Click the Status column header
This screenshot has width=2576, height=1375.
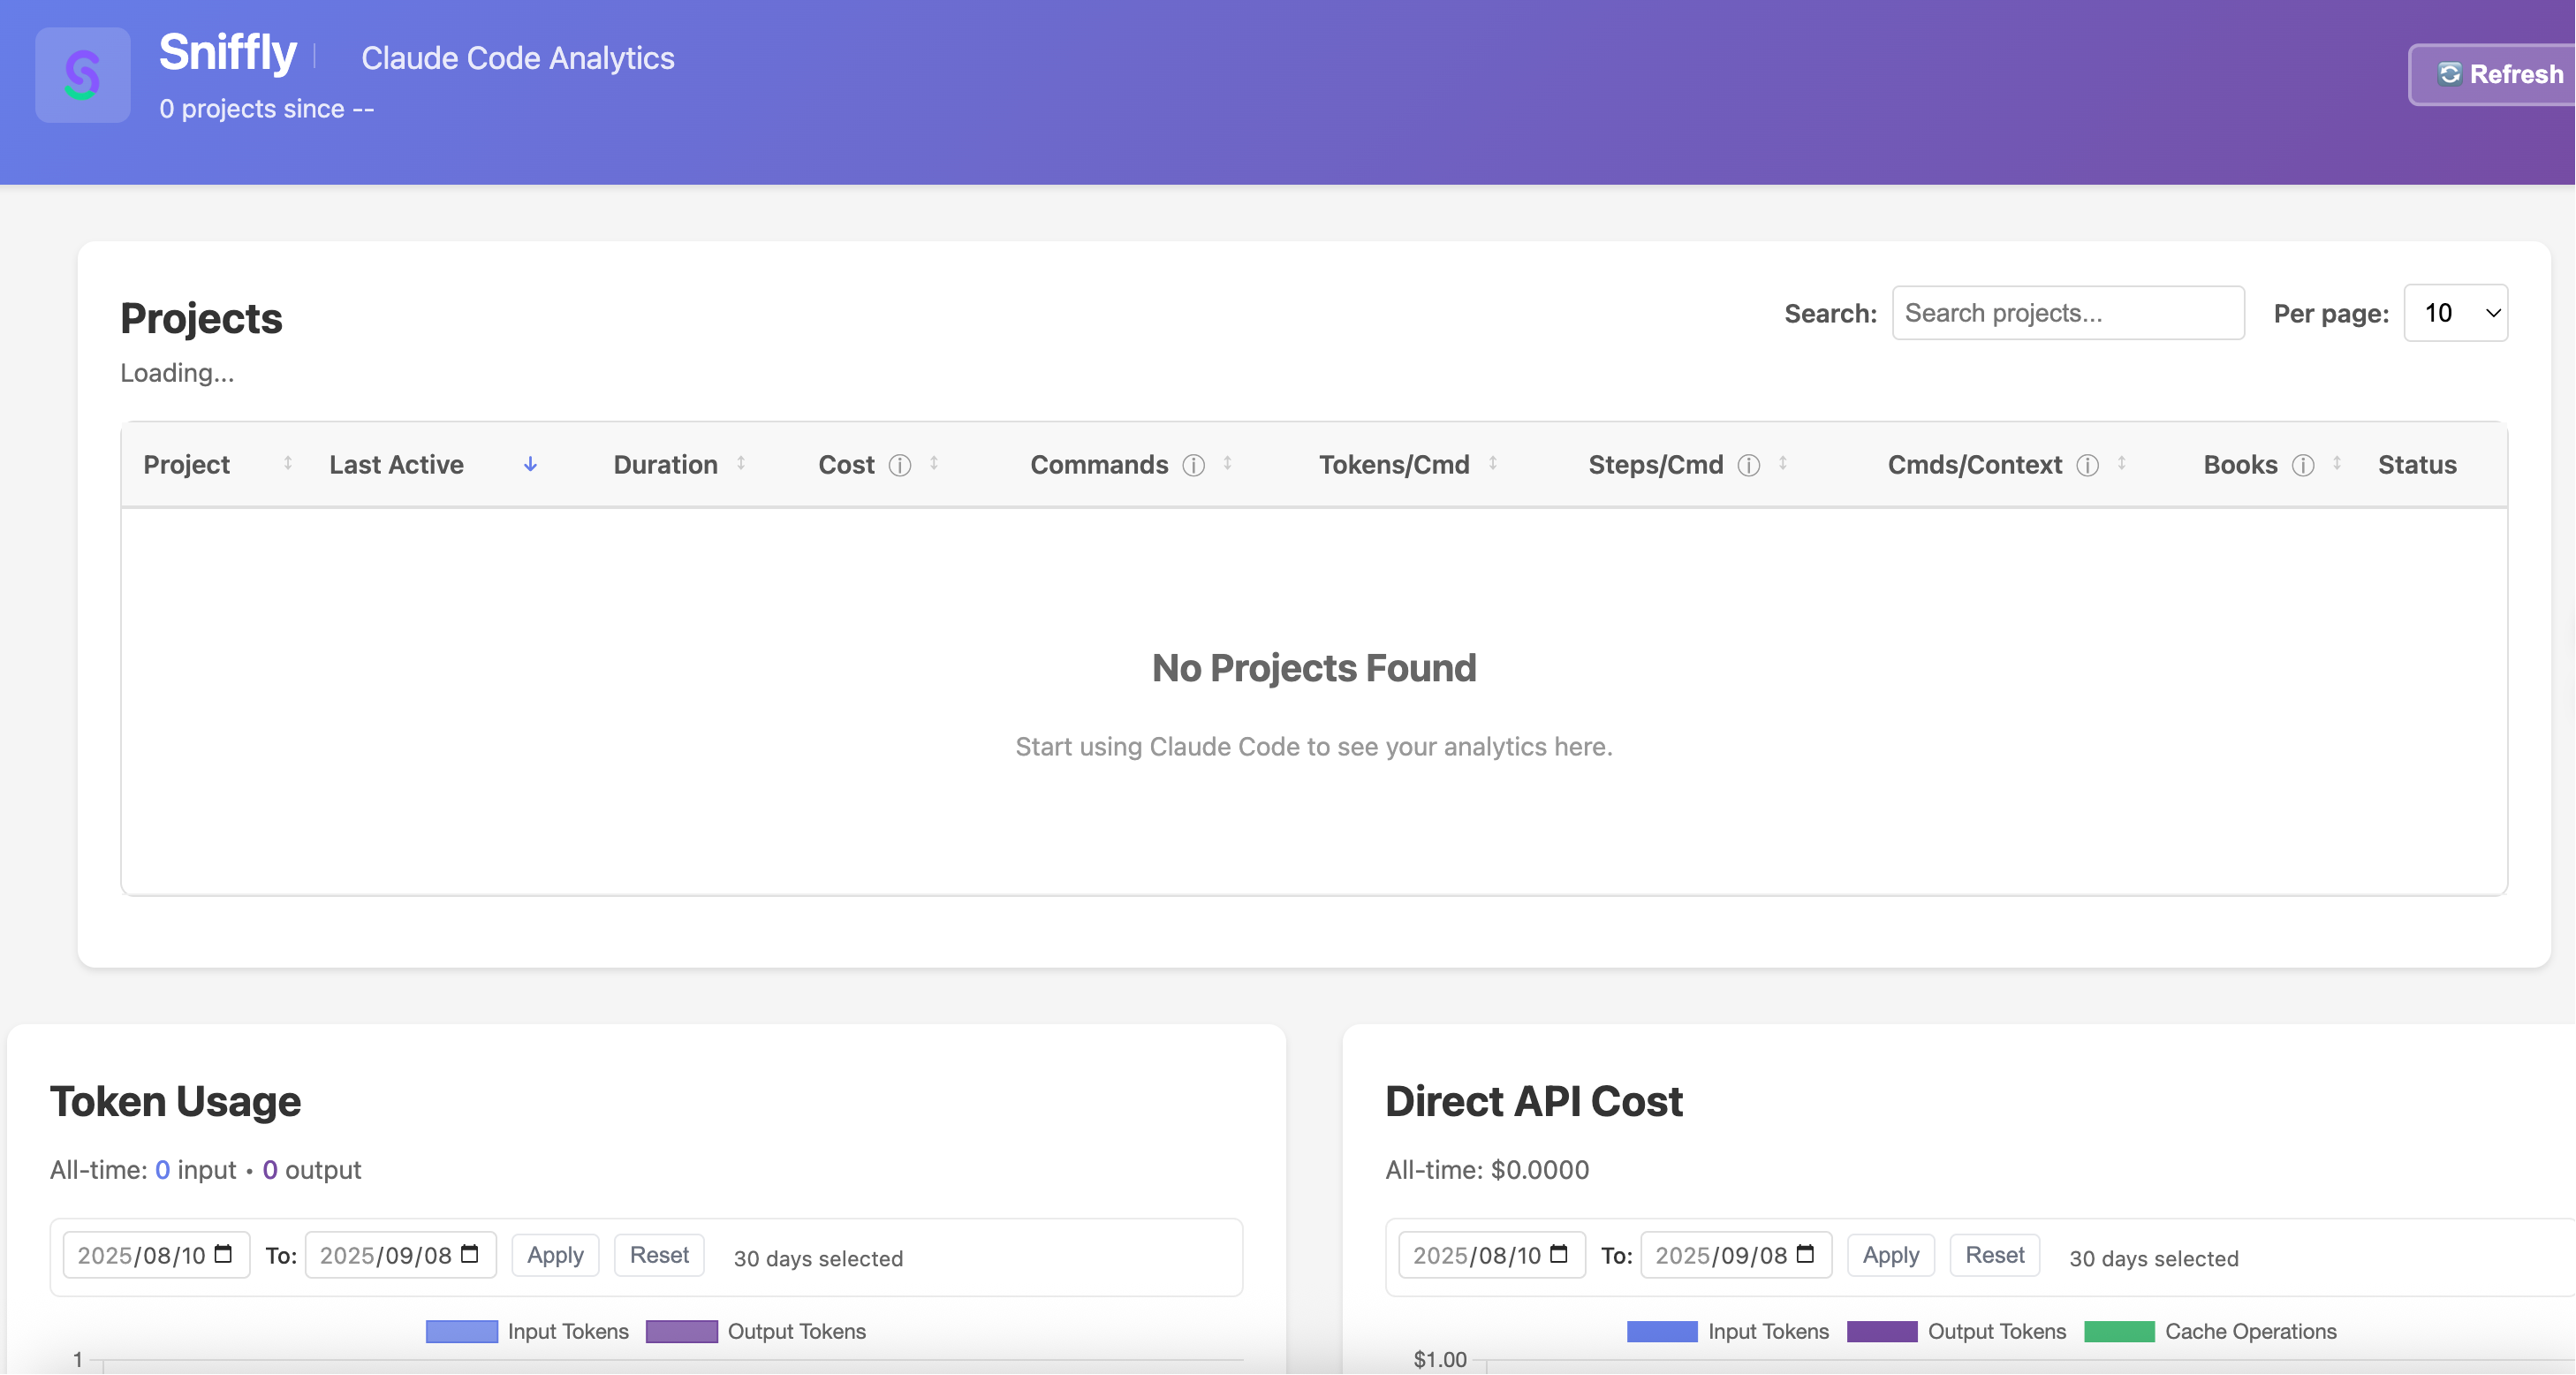coord(2417,465)
